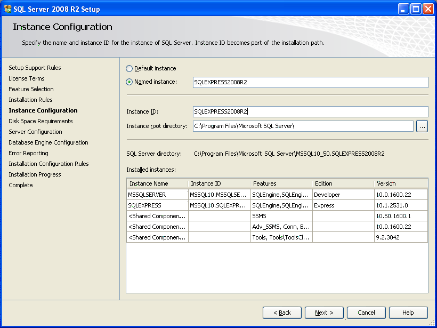Image resolution: width=437 pixels, height=328 pixels.
Task: Click the SSMS features cell
Action: pos(281,216)
